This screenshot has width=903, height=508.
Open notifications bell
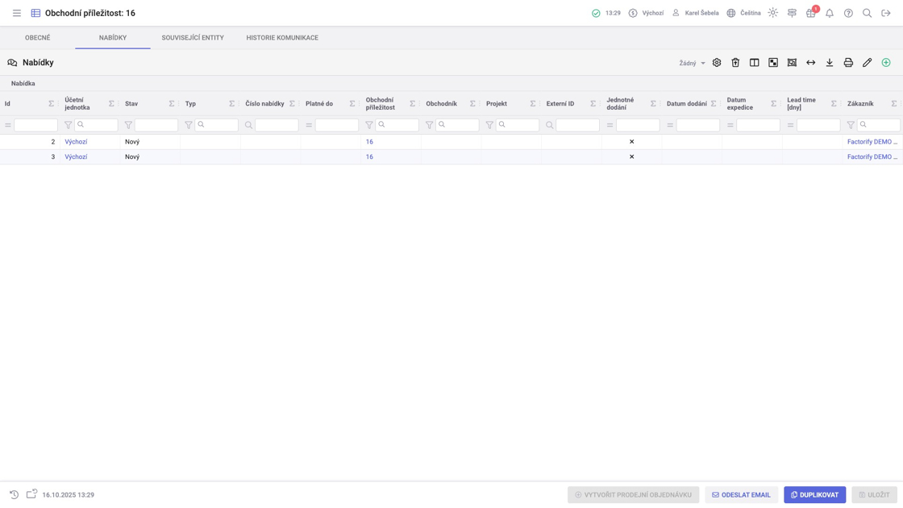[830, 13]
